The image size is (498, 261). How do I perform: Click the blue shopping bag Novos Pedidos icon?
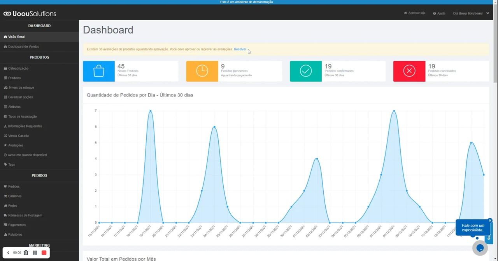(x=99, y=71)
